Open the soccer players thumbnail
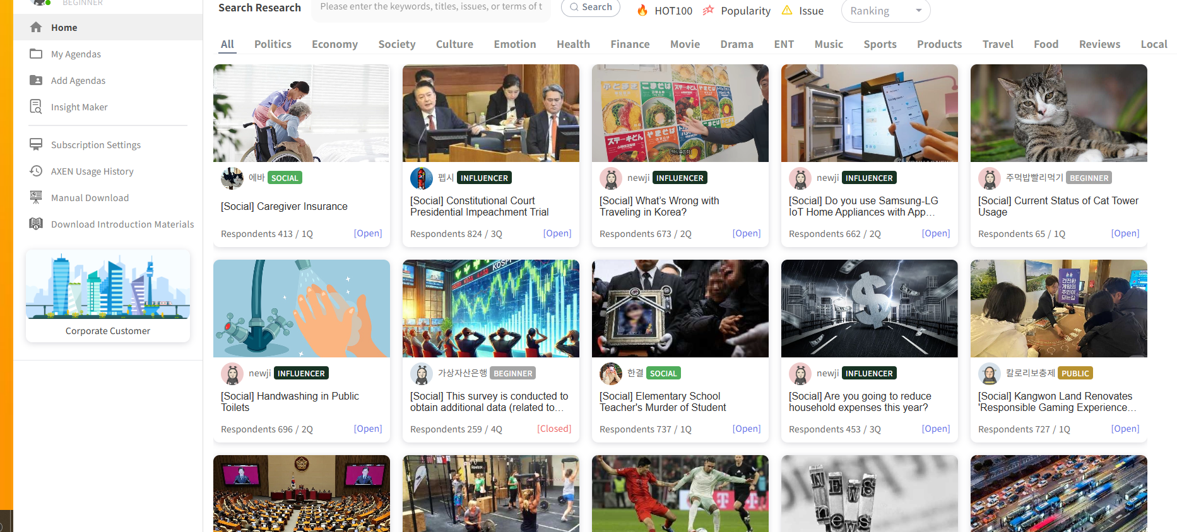This screenshot has height=532, width=1177. 680,494
